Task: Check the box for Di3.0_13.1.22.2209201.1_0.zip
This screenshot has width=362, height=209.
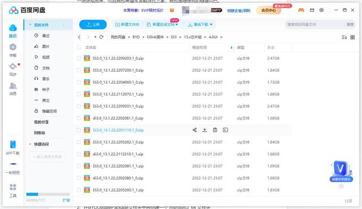Action: (79, 106)
